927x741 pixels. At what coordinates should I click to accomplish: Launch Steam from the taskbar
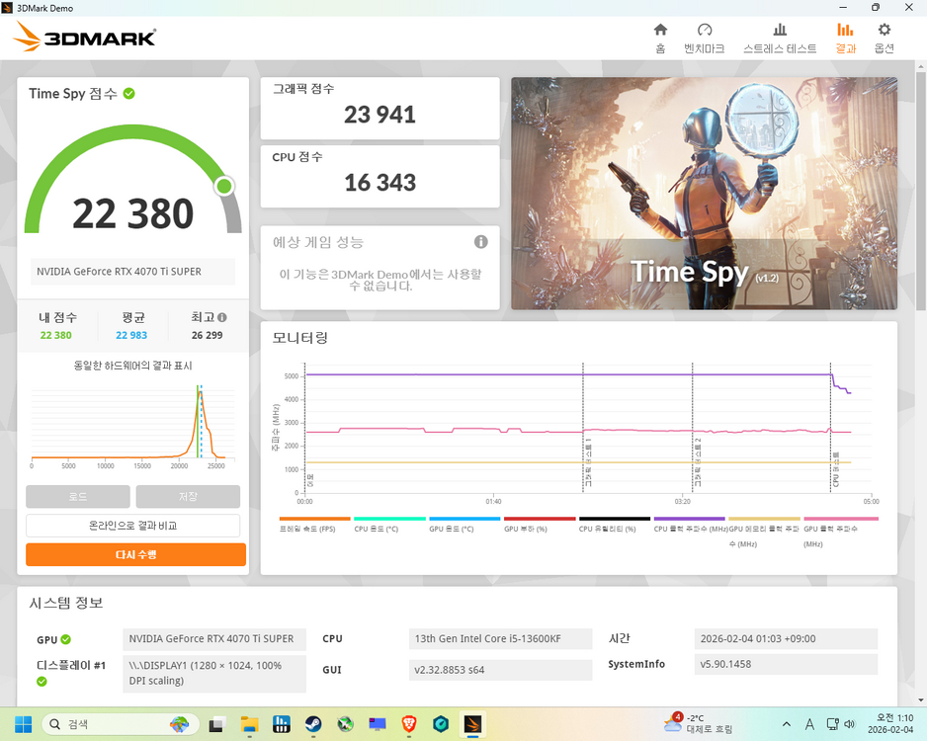point(313,724)
